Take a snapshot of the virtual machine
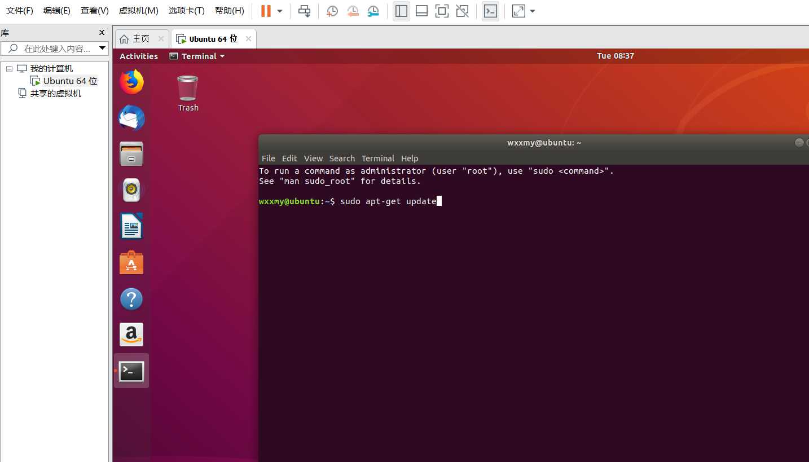 [332, 11]
